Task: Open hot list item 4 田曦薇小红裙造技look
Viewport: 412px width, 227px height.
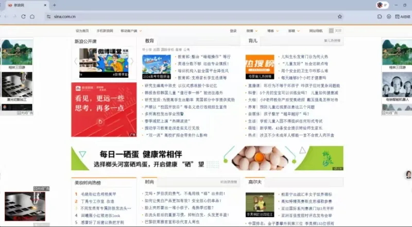Action: tap(100, 216)
